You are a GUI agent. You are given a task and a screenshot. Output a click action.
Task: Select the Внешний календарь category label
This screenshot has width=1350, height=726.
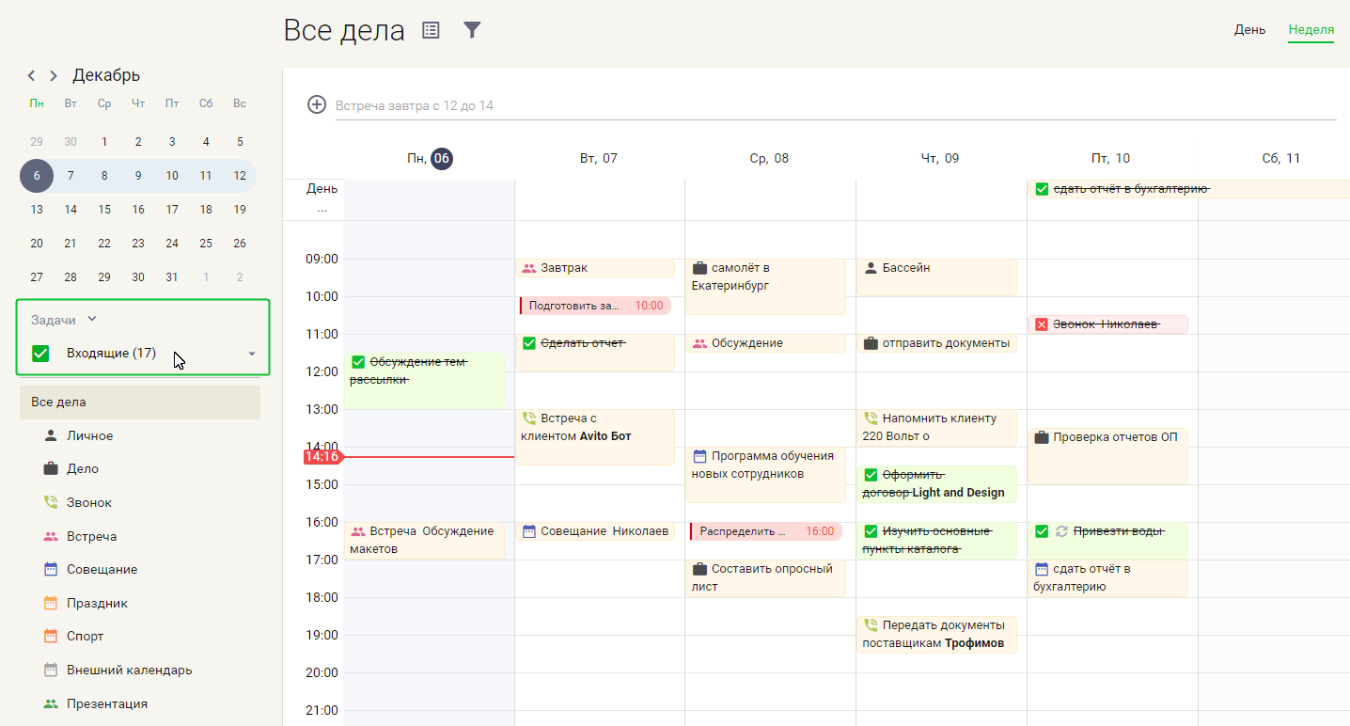[129, 670]
